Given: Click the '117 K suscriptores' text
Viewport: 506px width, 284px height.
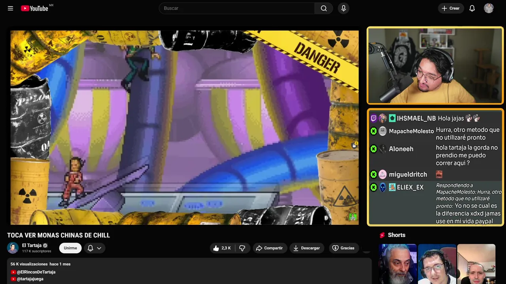Looking at the screenshot, I should click(x=36, y=251).
